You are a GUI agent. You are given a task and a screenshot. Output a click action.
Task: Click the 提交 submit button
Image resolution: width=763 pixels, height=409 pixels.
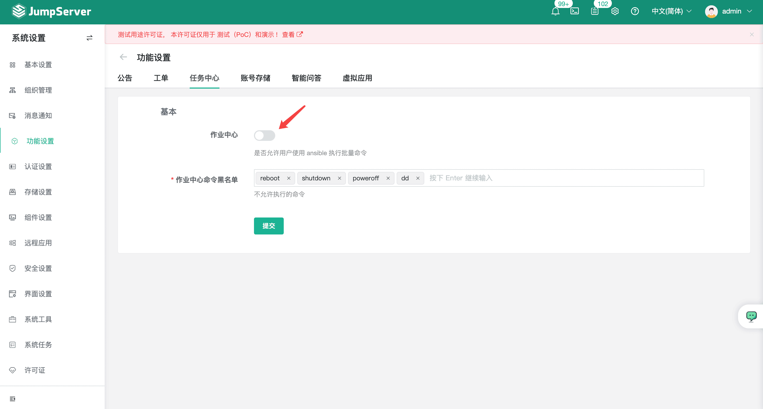click(x=269, y=226)
